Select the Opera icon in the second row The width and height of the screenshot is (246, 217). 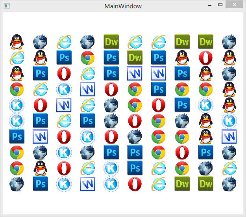[206, 58]
